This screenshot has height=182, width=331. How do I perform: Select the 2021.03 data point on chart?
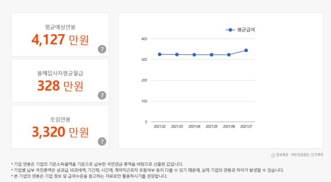pyautogui.click(x=177, y=54)
